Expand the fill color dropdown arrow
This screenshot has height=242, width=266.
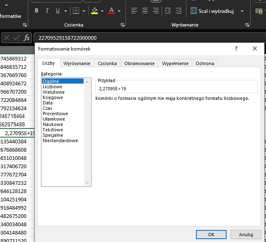102,11
